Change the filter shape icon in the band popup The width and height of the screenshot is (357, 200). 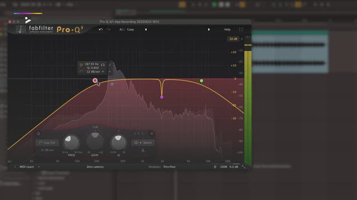point(82,72)
